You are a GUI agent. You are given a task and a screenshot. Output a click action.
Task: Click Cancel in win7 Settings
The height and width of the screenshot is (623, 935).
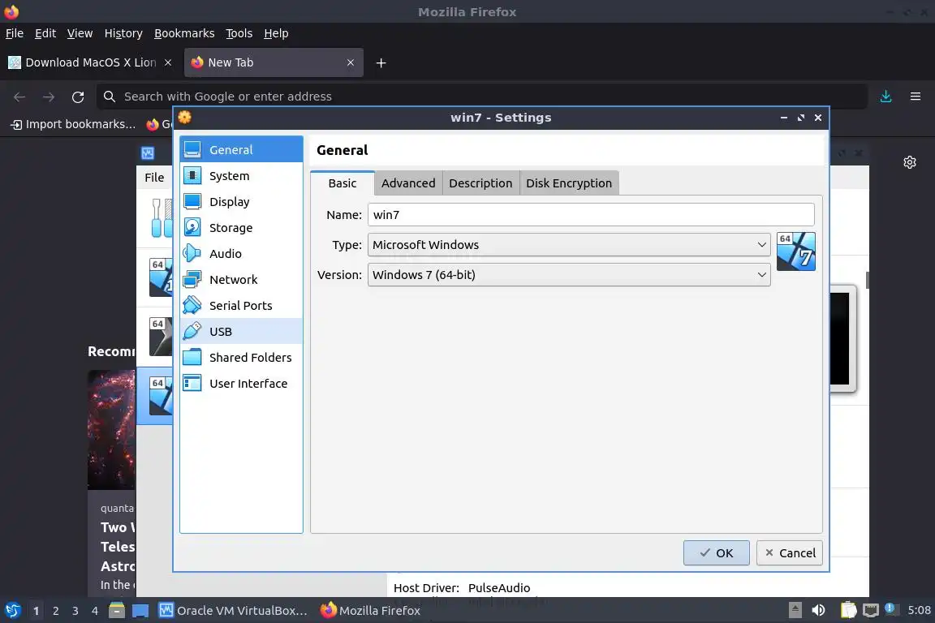click(790, 552)
